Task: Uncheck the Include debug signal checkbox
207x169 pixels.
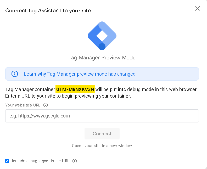Action: [x=7, y=161]
